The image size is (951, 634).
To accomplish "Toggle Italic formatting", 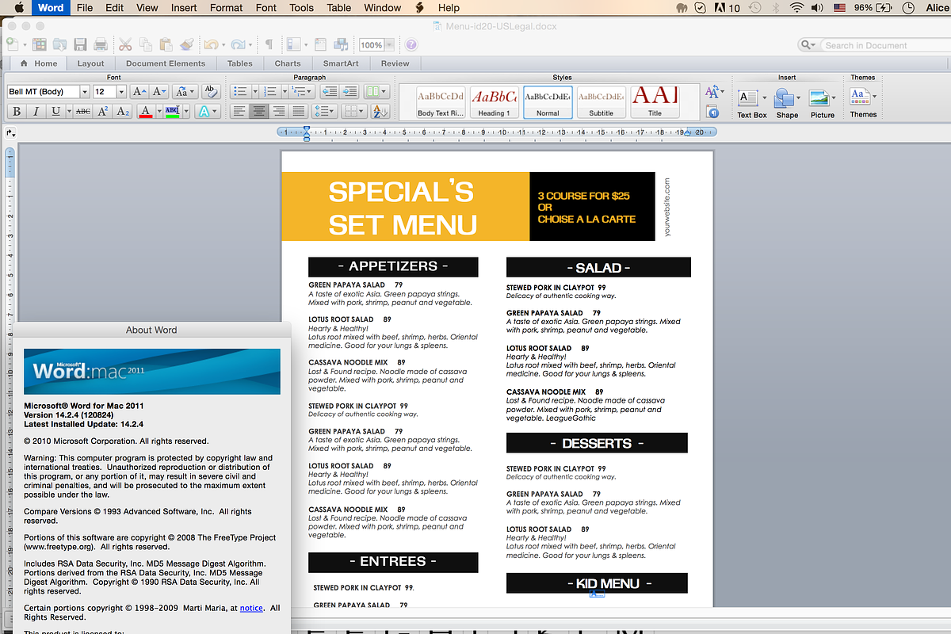I will tap(36, 112).
